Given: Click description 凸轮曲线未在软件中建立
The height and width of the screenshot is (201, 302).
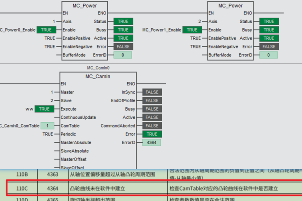Looking at the screenshot, I should click(98, 189).
